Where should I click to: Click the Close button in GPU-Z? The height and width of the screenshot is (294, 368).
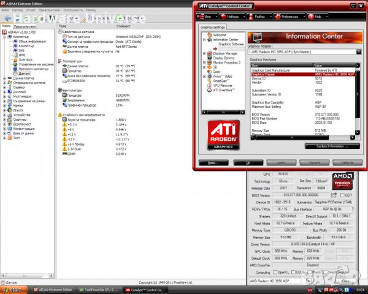(x=345, y=281)
